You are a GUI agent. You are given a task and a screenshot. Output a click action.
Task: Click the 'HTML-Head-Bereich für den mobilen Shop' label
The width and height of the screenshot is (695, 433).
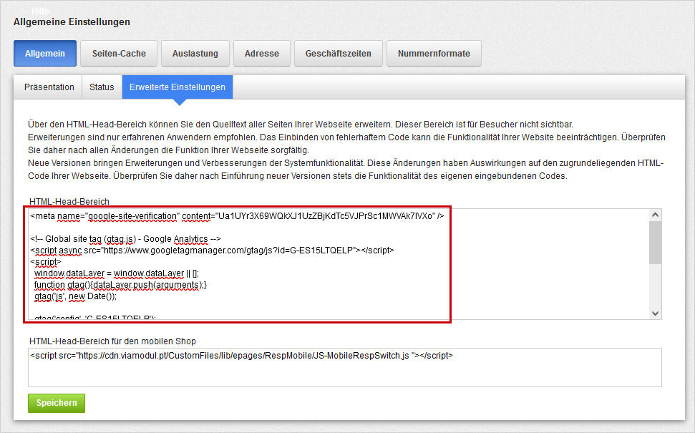112,341
